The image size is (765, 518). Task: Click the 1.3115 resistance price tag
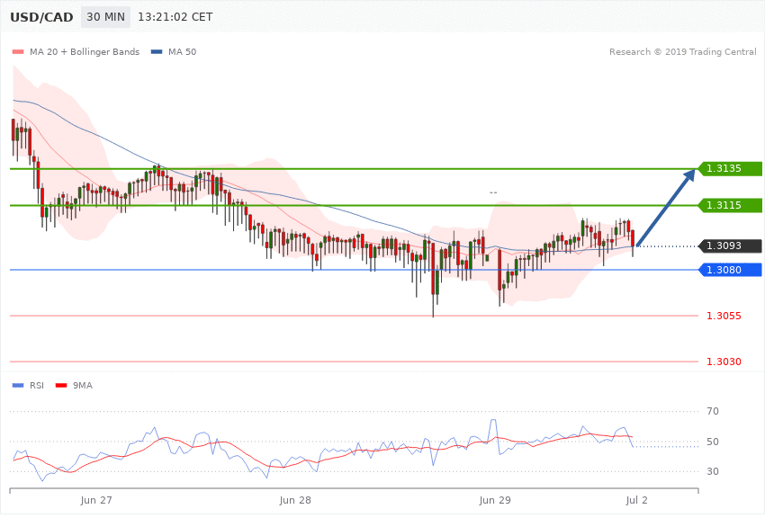tap(731, 205)
